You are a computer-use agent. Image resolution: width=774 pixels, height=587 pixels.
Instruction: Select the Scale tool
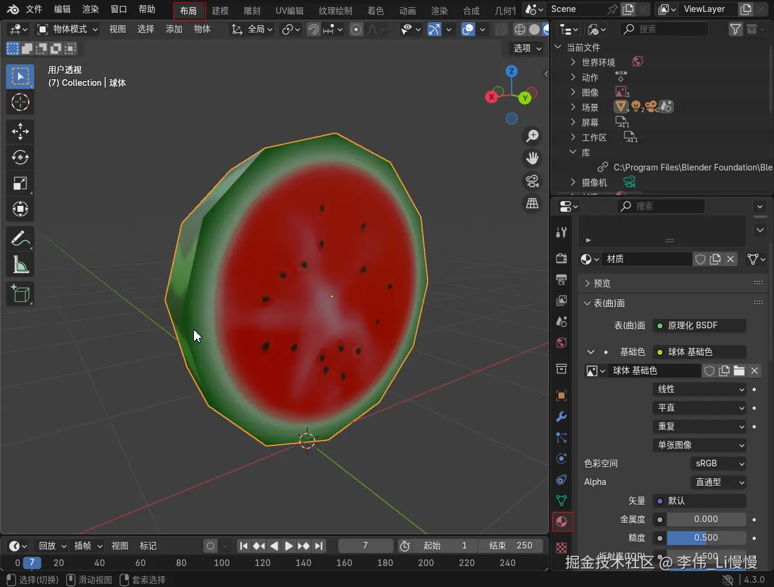(20, 184)
